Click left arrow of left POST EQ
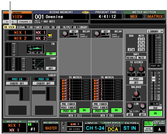The image size is (167, 134). point(7,79)
